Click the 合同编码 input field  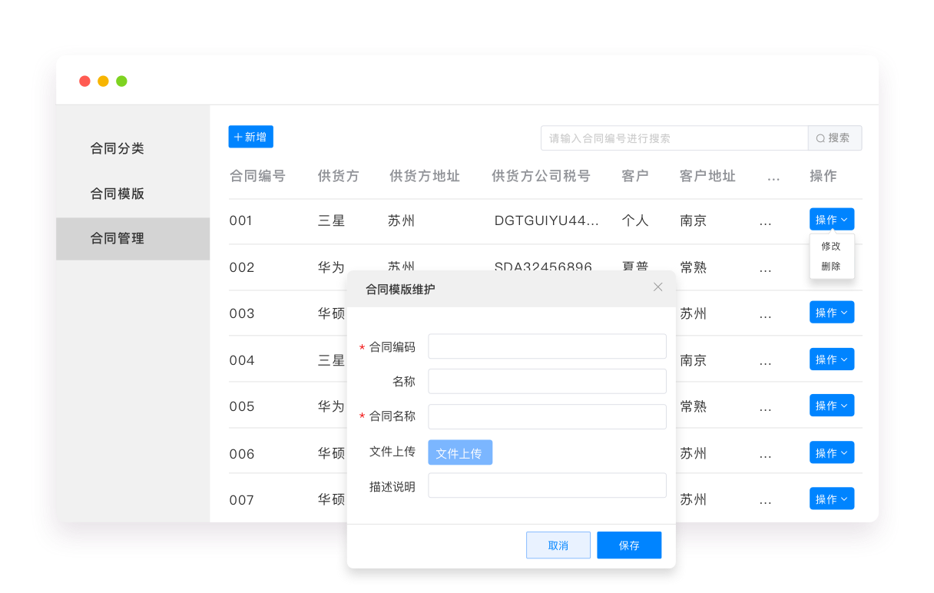(547, 346)
